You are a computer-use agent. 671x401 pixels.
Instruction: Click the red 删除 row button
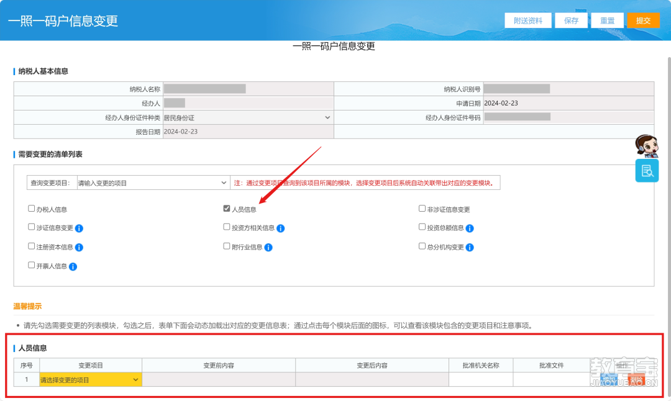636,380
